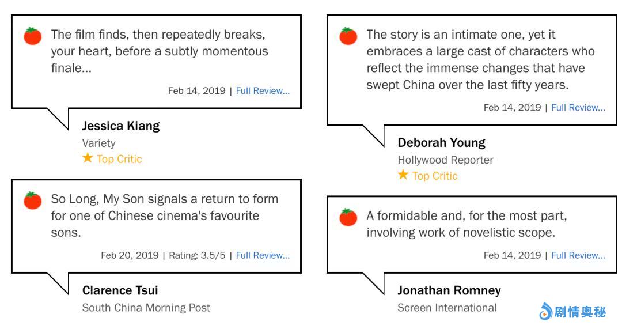Image resolution: width=622 pixels, height=329 pixels.
Task: Select critic name Jessica Kiang
Action: [121, 126]
